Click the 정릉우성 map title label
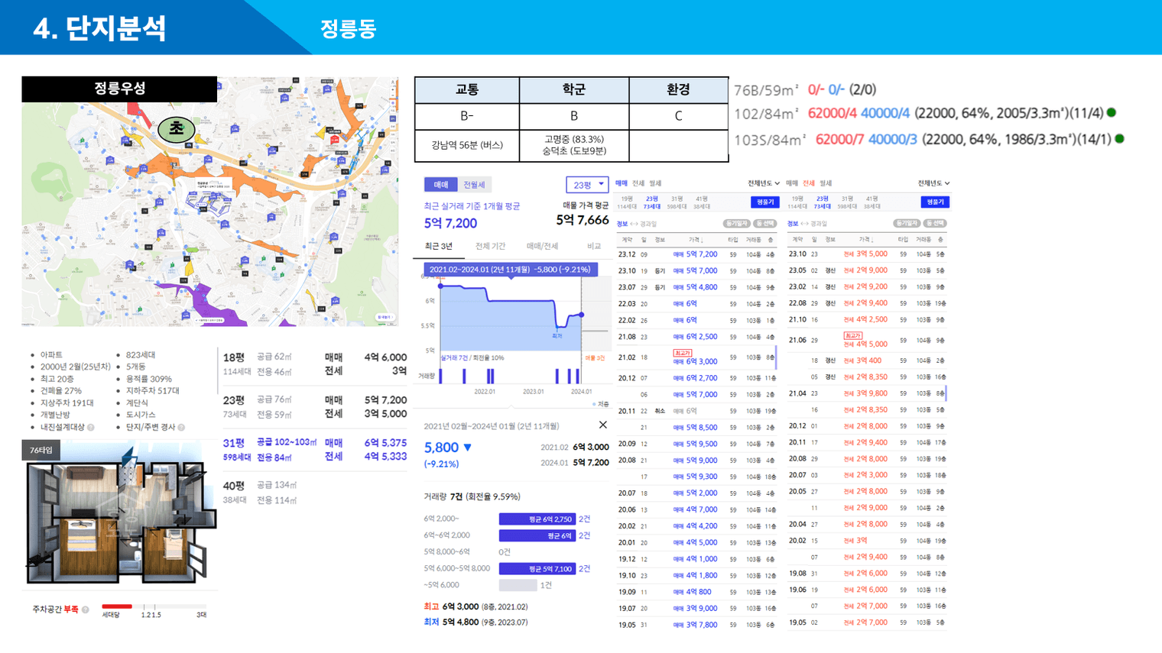The image size is (1162, 653). 119,89
